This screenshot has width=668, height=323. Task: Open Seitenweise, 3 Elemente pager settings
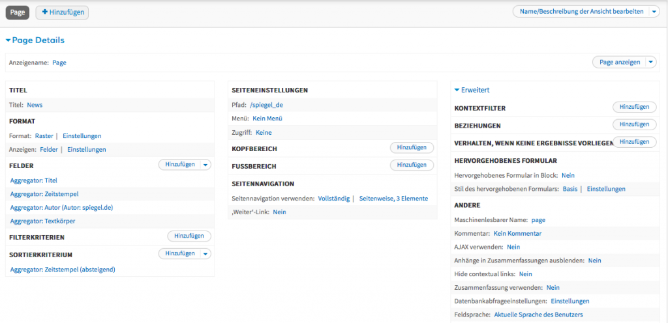pyautogui.click(x=393, y=198)
